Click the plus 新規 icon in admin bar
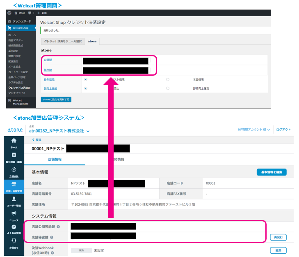This screenshot has height=257, width=299. coord(39,13)
